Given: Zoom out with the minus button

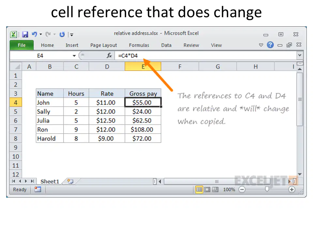Looking at the screenshot, I should tap(242, 189).
